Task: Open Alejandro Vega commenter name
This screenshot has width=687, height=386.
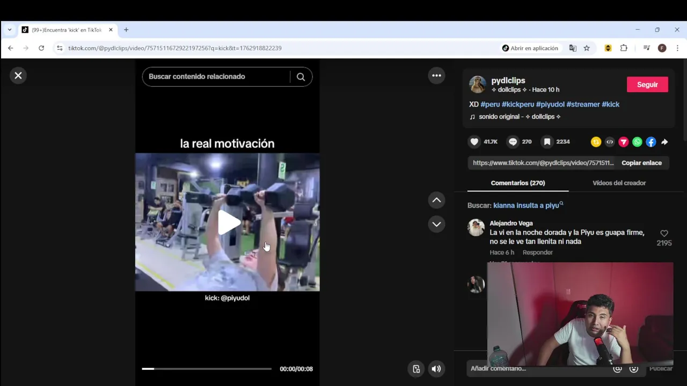Action: [x=511, y=223]
